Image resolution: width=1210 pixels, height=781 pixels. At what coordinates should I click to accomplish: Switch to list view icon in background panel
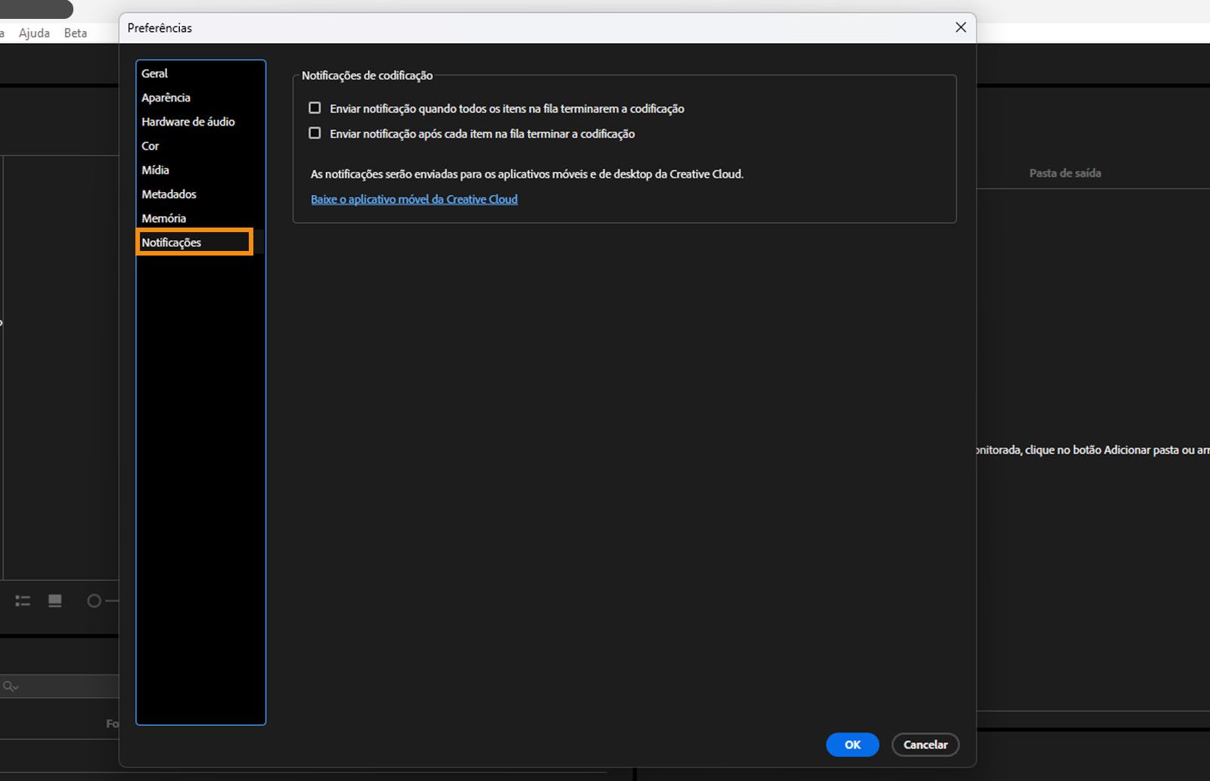tap(23, 601)
